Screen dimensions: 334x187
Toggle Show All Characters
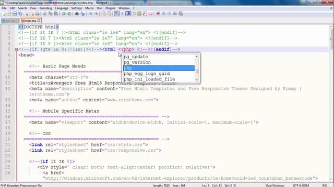pyautogui.click(x=122, y=14)
